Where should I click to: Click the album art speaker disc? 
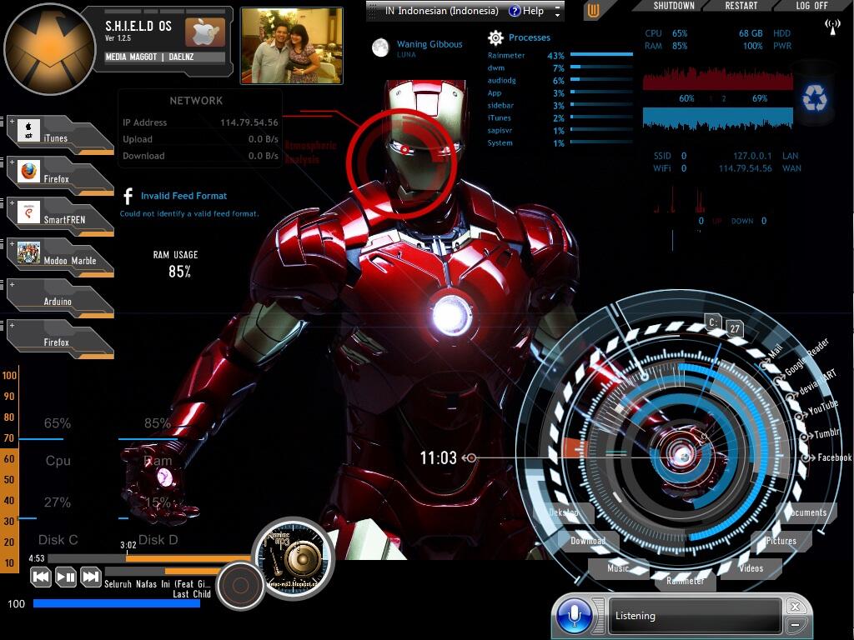tap(294, 559)
